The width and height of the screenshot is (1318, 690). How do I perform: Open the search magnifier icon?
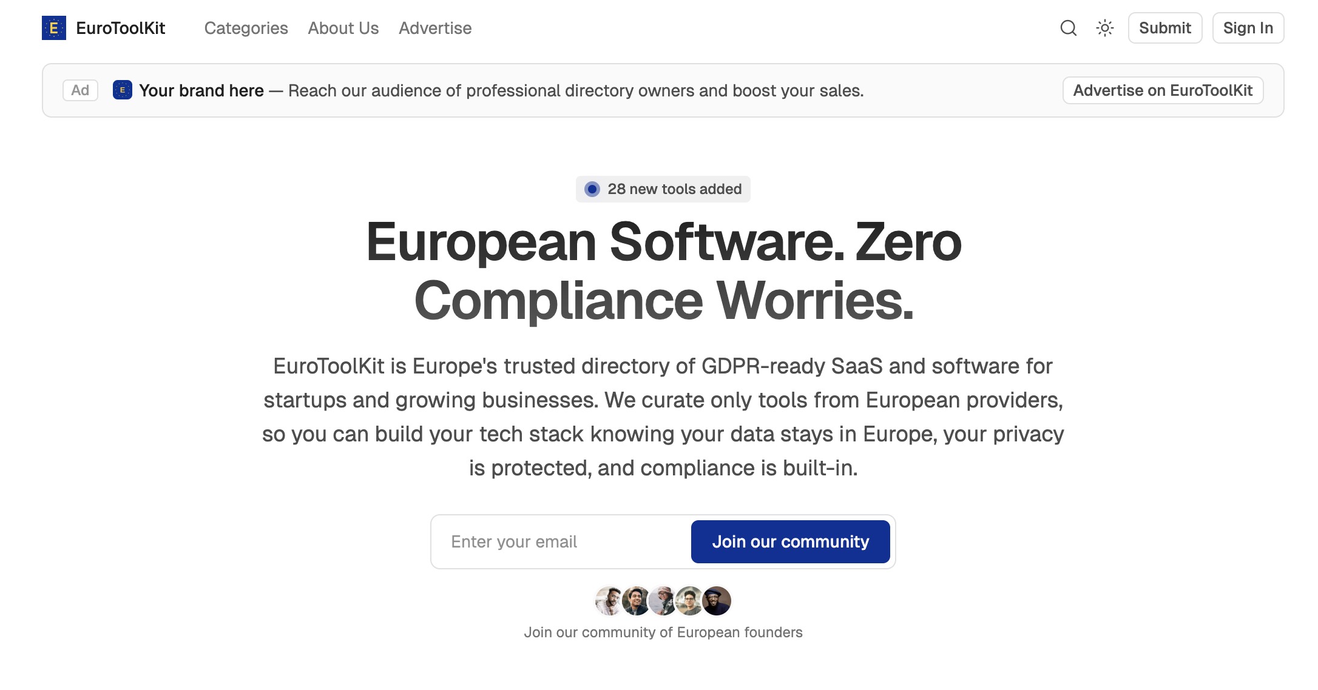coord(1068,28)
